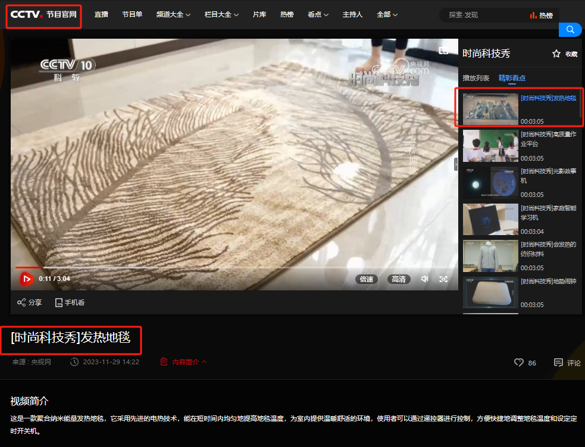
Task: Expand the 栏目大全 dropdown menu
Action: pos(221,15)
